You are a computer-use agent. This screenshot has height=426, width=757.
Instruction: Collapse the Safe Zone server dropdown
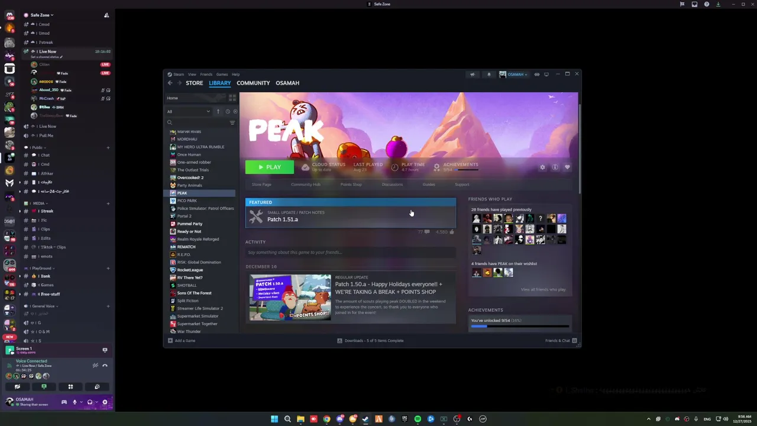click(x=41, y=15)
